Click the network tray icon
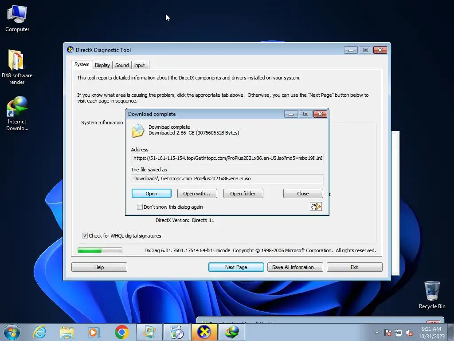Viewport: 454px width, 341px height. pos(399,333)
